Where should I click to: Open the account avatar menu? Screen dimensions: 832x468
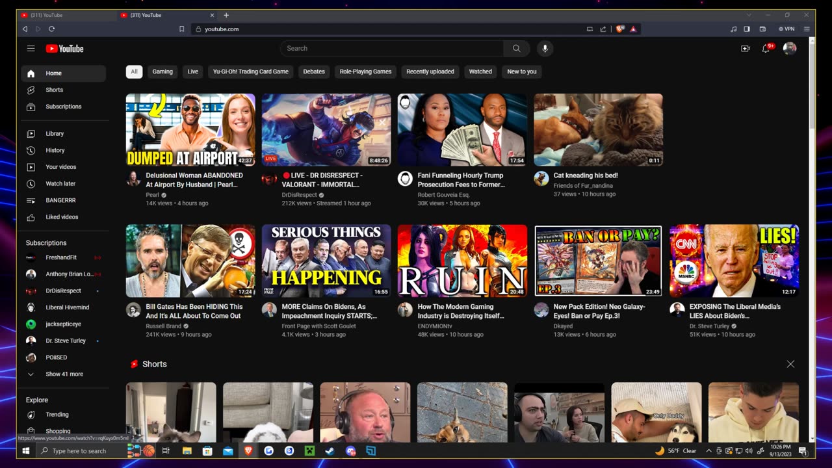[790, 48]
